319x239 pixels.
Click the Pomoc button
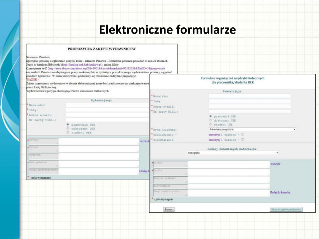(x=169, y=209)
